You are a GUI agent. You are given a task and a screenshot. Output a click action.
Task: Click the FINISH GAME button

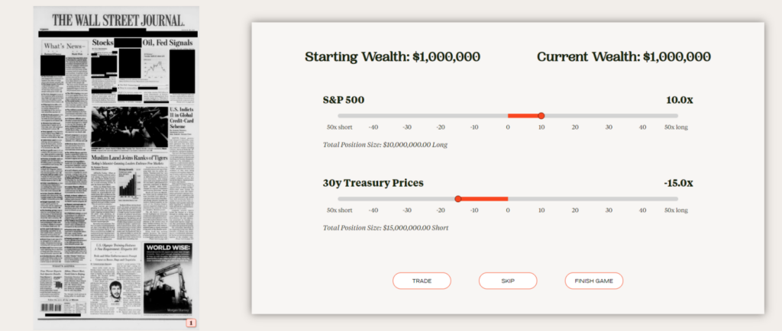593,281
